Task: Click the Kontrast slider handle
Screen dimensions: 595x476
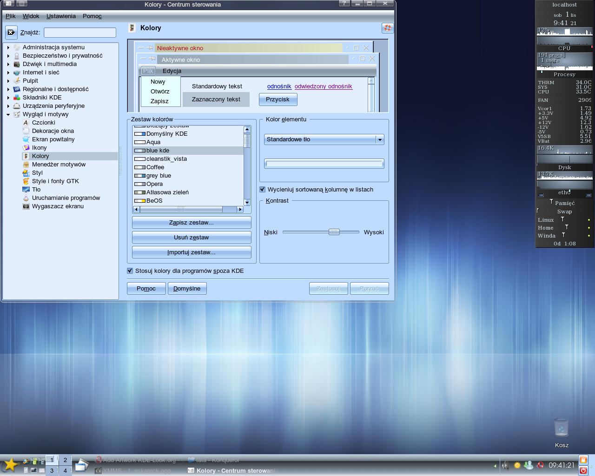Action: pyautogui.click(x=334, y=232)
